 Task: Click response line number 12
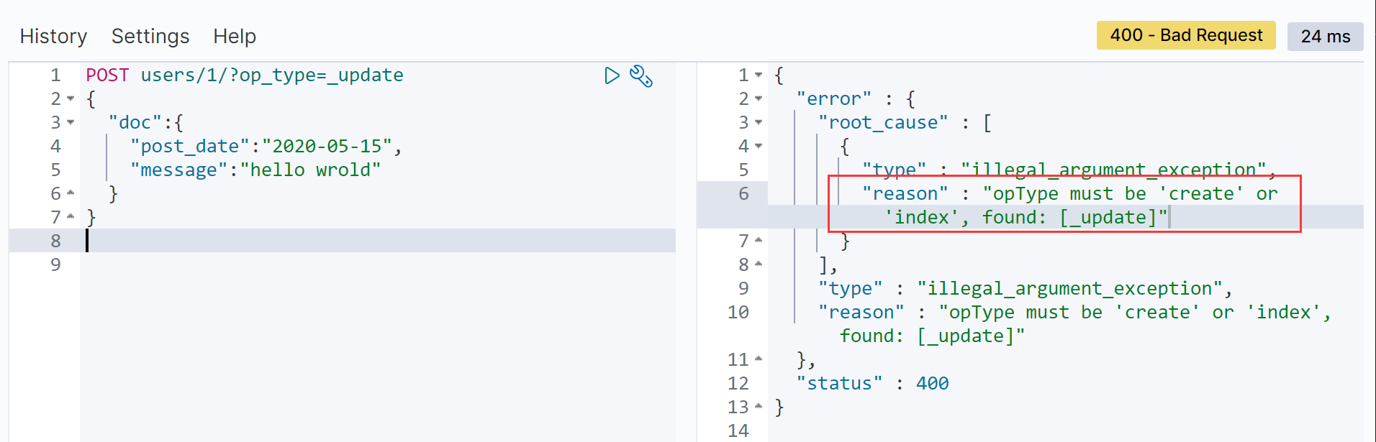738,383
